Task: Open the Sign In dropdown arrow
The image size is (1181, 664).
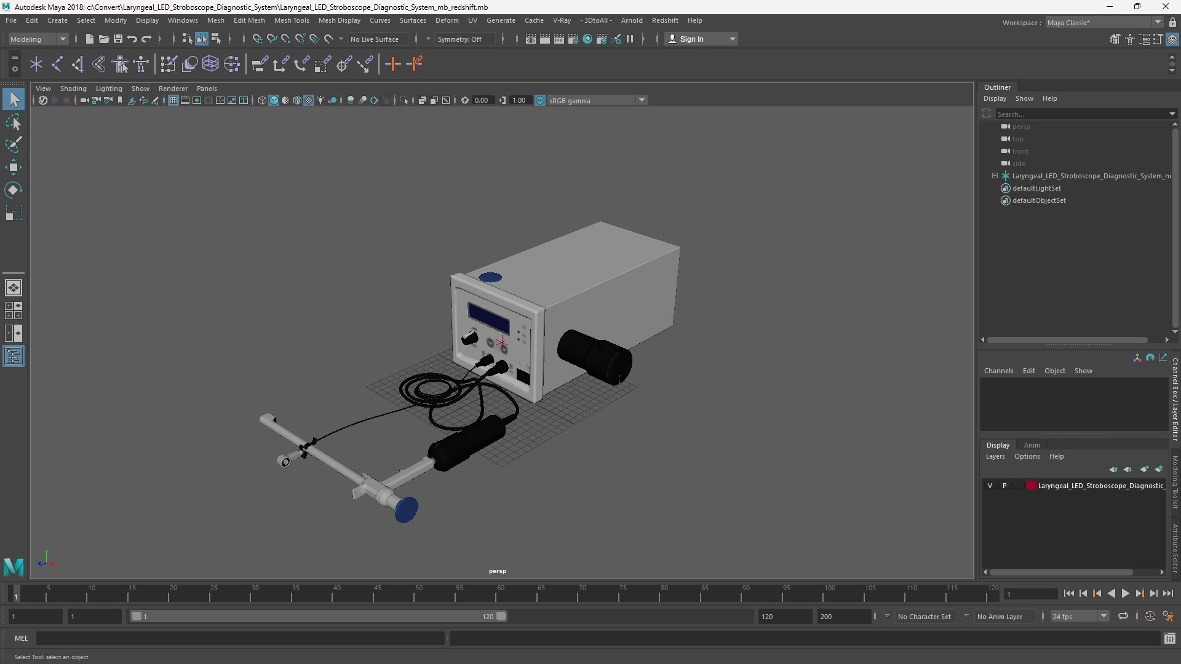Action: pyautogui.click(x=732, y=39)
